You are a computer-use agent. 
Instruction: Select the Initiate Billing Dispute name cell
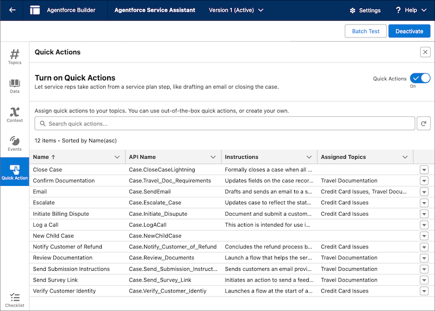point(77,214)
